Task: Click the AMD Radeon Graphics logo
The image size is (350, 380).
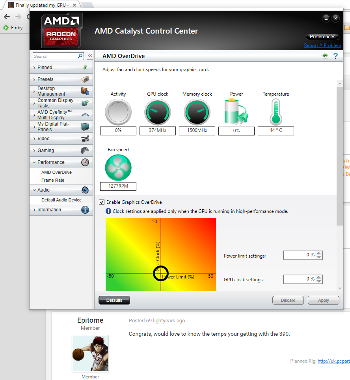Action: 61,30
